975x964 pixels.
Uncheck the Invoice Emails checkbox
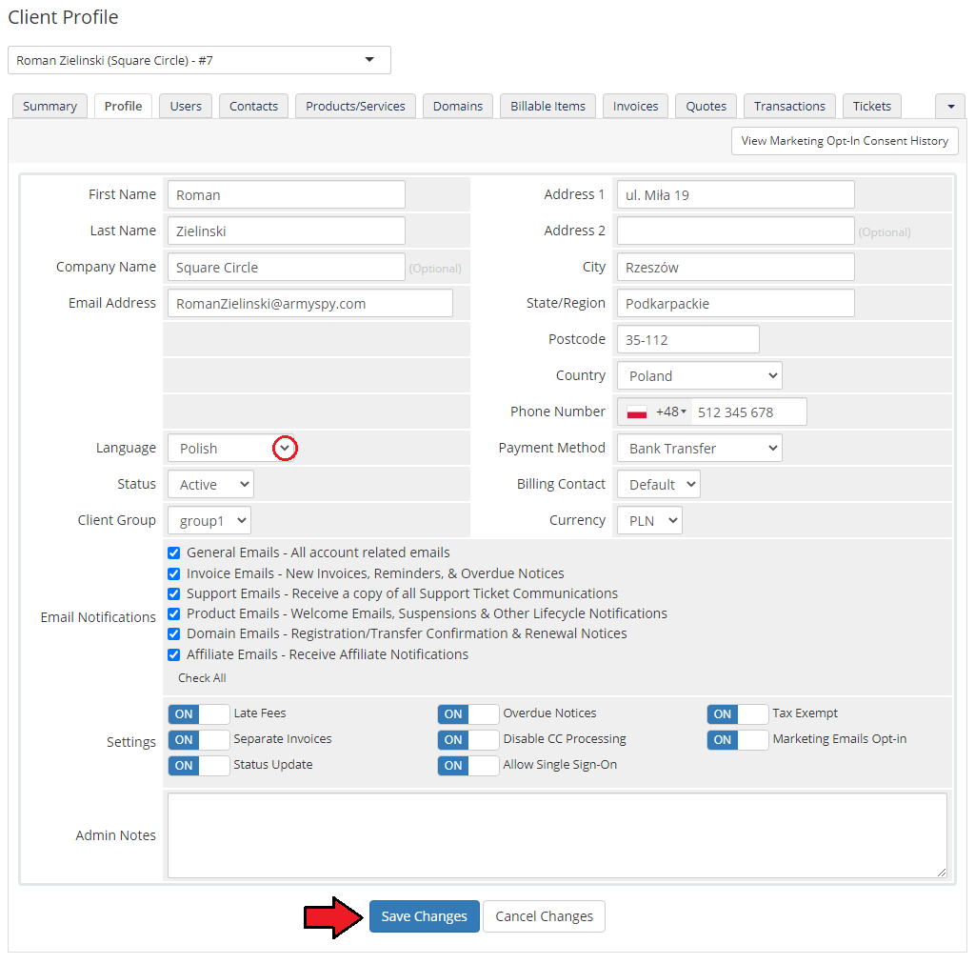[x=174, y=573]
